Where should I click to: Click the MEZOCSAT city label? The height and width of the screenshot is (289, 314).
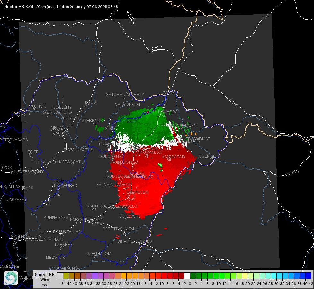[x=70, y=162]
